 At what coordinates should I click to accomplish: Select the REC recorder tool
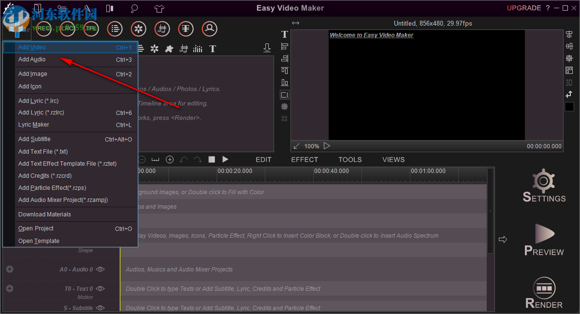click(43, 29)
